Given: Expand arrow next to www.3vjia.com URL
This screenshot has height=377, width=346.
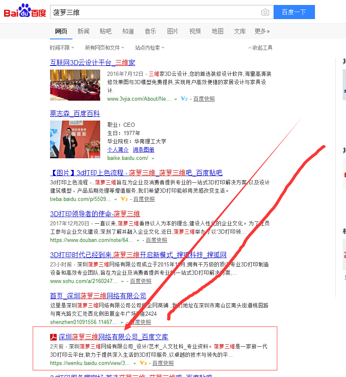Looking at the screenshot, I should (175, 99).
